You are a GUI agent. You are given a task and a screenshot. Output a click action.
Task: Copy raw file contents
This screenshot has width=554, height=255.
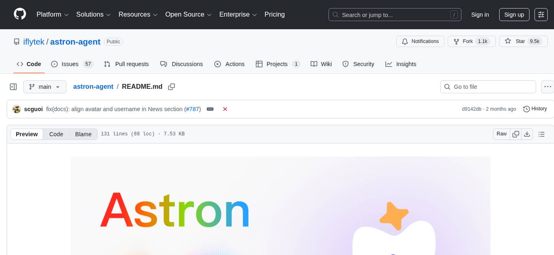click(516, 134)
